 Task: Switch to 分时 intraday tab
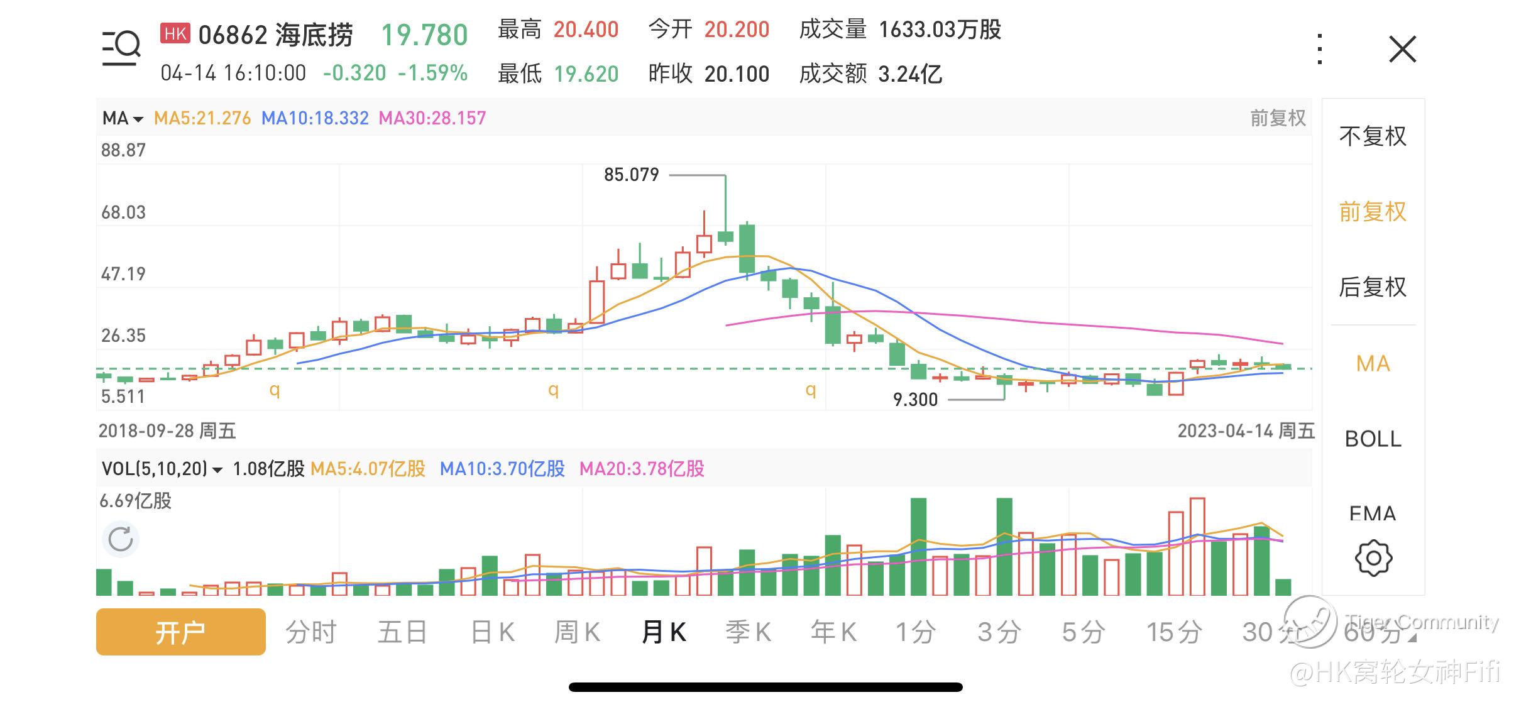[x=311, y=632]
